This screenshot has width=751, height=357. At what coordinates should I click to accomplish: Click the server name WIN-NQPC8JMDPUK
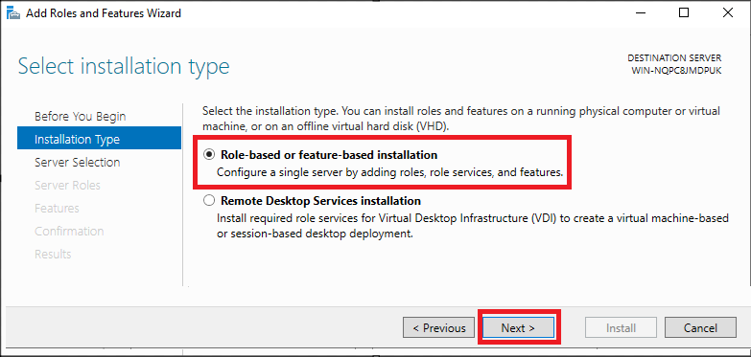click(x=676, y=70)
